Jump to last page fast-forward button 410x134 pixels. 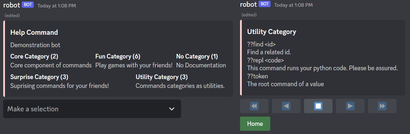coord(382,106)
